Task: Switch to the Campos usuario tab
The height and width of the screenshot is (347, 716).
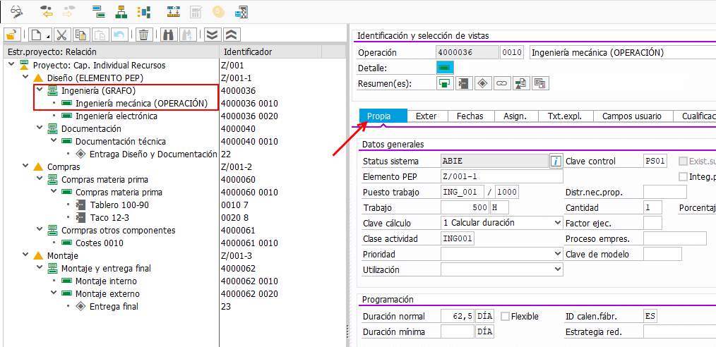Action: click(x=632, y=116)
